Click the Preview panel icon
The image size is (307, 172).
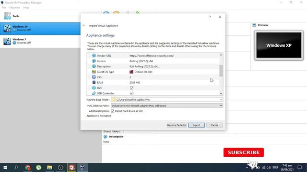(x=254, y=25)
